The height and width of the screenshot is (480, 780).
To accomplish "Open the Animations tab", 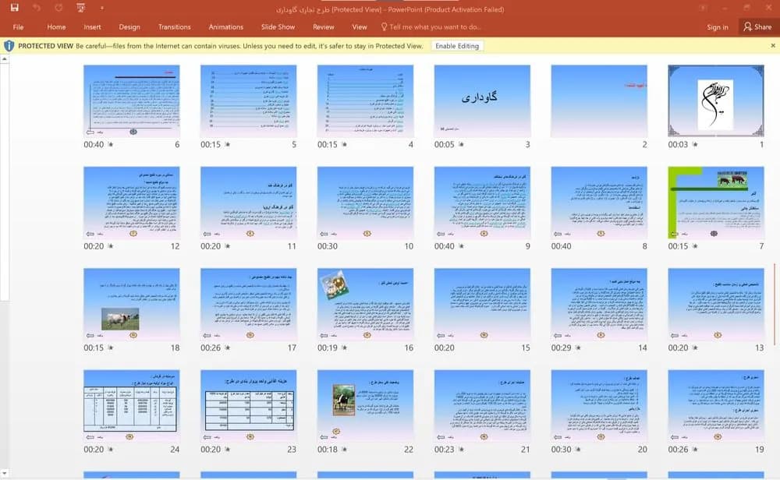I will 226,26.
